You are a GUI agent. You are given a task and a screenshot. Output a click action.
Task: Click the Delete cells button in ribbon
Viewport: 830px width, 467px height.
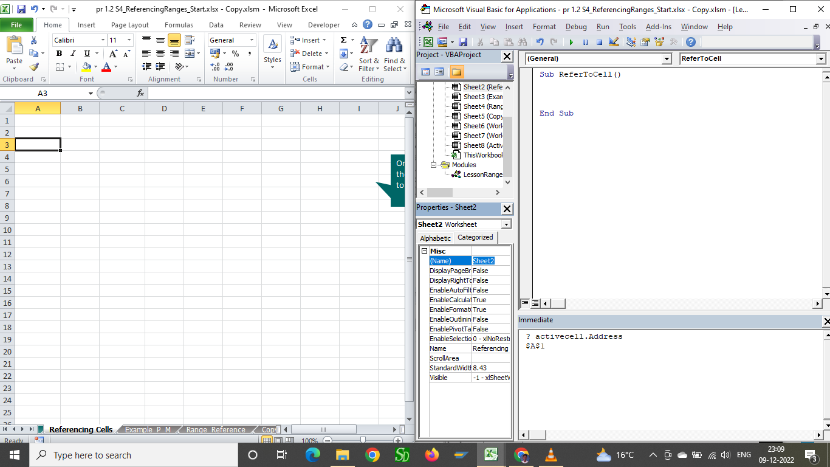310,54
